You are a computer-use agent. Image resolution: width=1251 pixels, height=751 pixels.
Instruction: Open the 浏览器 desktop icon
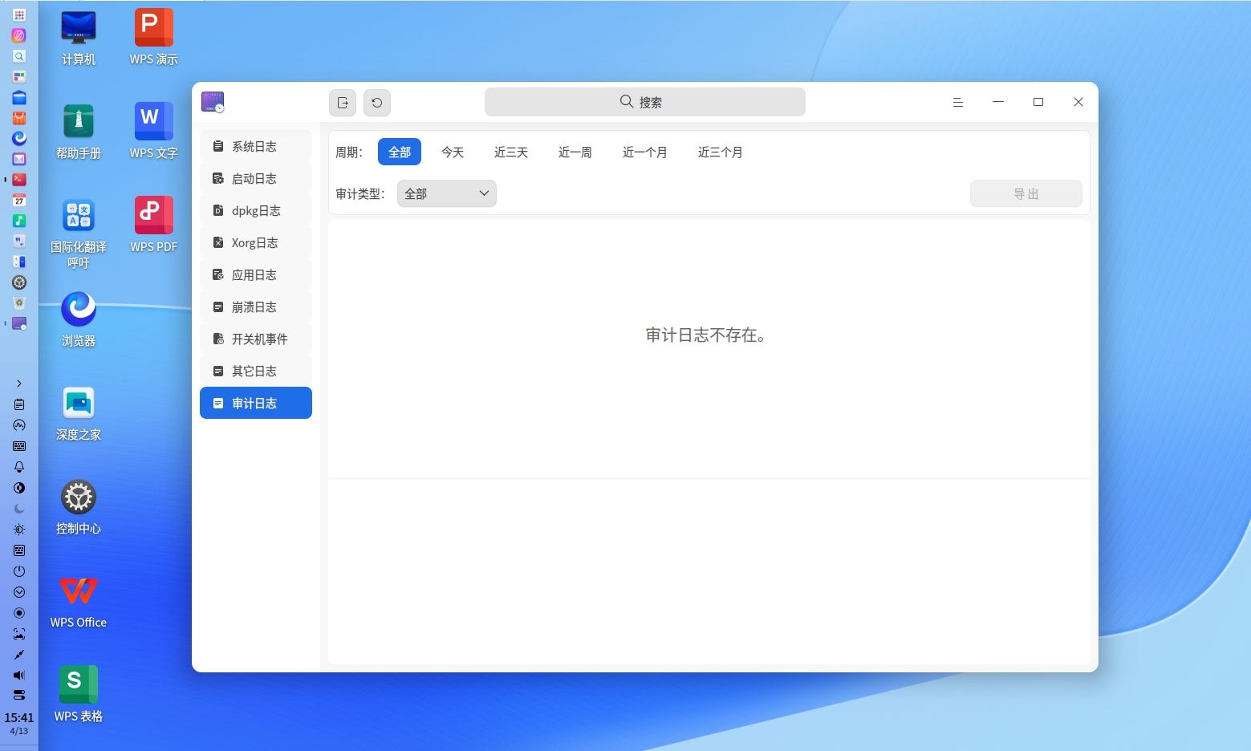[x=79, y=319]
